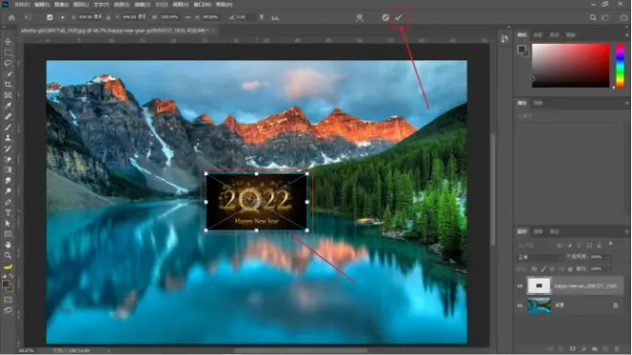Select the Zoom tool in toolbar
632x355 pixels.
(x=8, y=255)
